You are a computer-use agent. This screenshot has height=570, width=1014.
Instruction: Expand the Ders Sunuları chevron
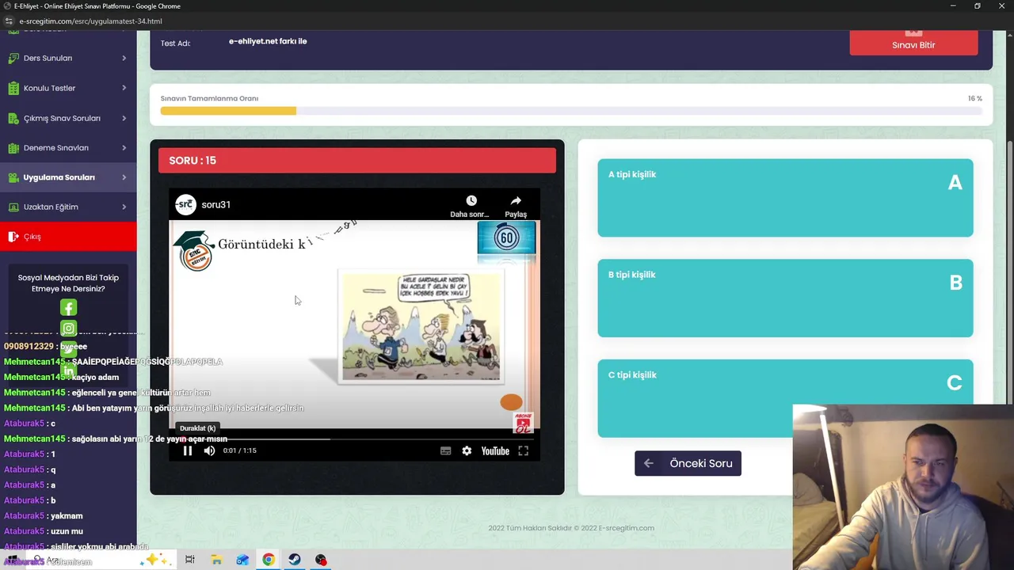pos(124,58)
